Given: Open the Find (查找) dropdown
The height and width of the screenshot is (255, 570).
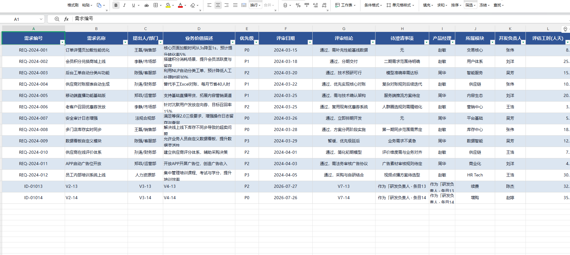Looking at the screenshot, I should pos(499,5).
